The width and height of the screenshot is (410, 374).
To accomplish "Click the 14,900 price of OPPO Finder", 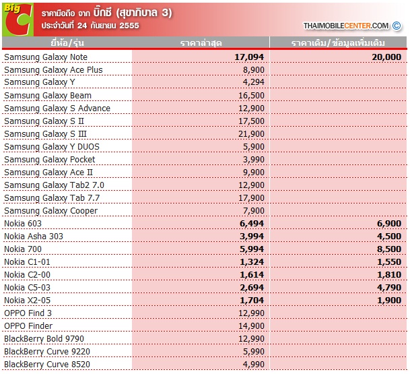I will click(251, 326).
